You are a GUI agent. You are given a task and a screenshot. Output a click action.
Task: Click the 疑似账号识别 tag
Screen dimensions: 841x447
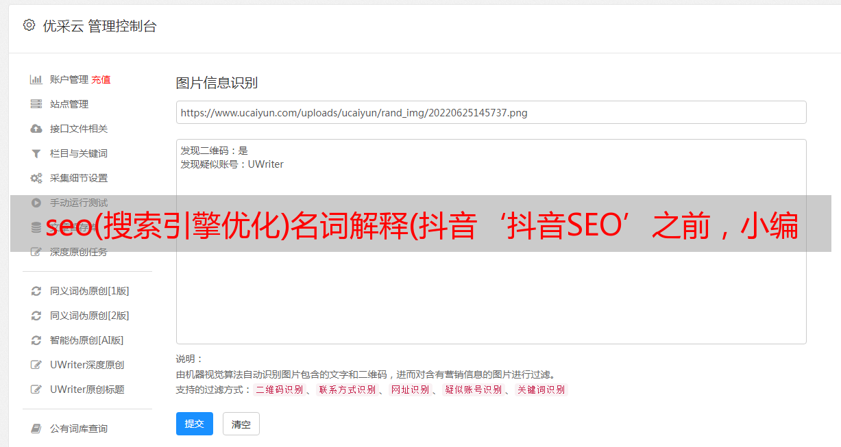[473, 389]
